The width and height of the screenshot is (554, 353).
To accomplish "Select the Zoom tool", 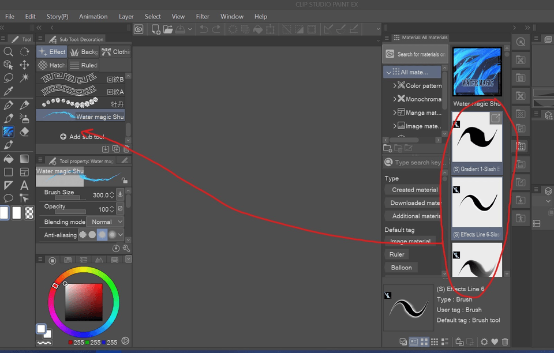I will point(7,52).
